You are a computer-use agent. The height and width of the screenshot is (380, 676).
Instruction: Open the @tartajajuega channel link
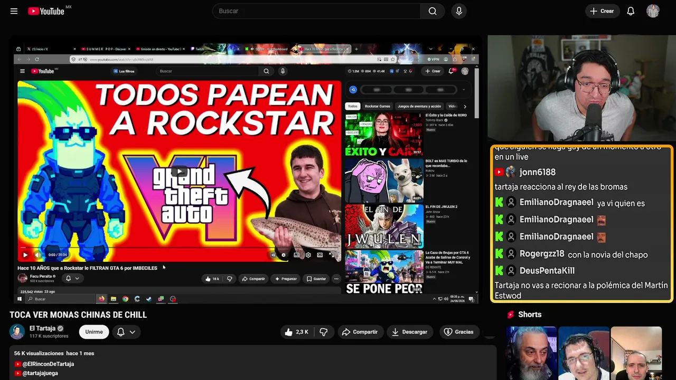tap(40, 373)
